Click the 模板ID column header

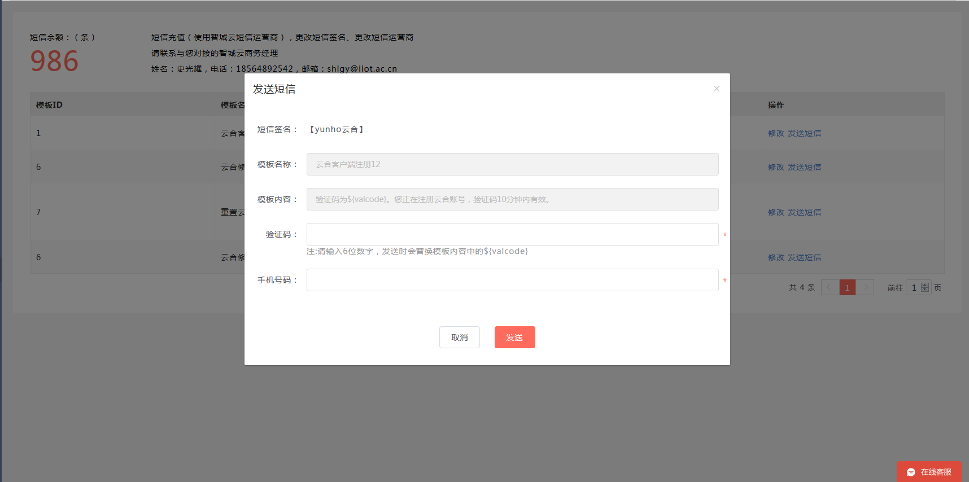(x=49, y=105)
